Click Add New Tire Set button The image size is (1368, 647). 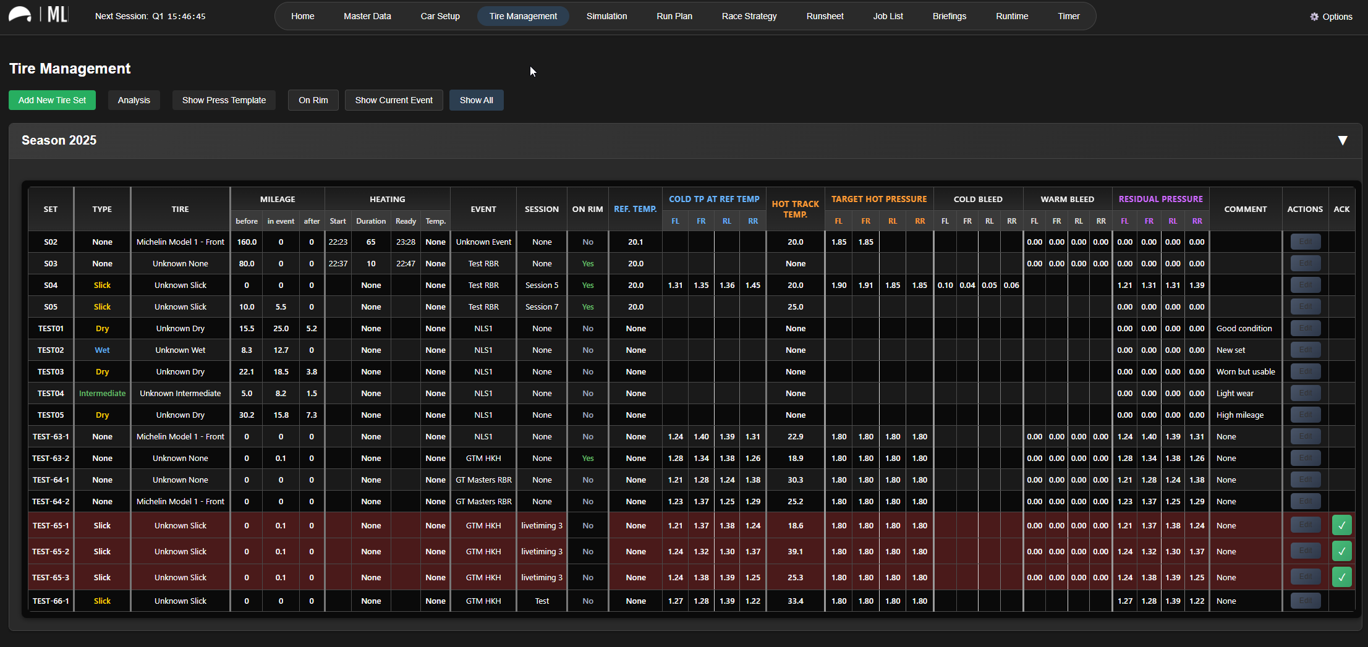tap(52, 100)
